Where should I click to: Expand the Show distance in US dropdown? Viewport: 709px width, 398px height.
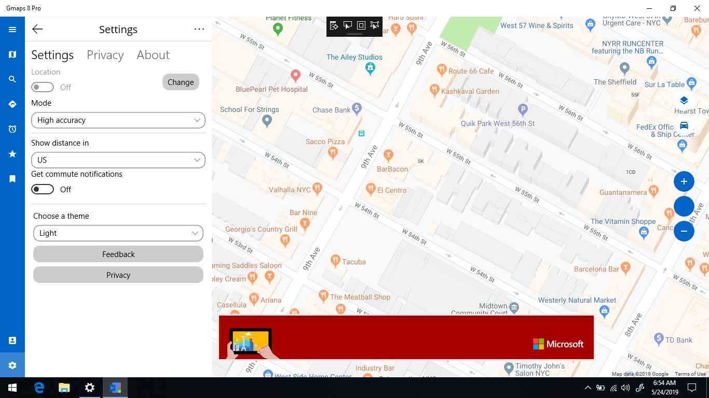[x=118, y=160]
